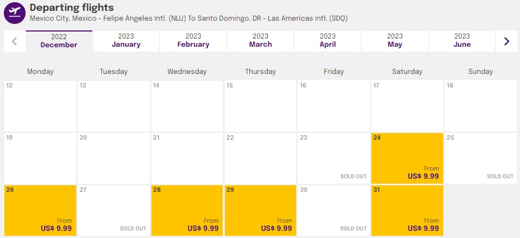The width and height of the screenshot is (520, 238).
Task: Select the 2023 April month tab
Action: pos(328,41)
